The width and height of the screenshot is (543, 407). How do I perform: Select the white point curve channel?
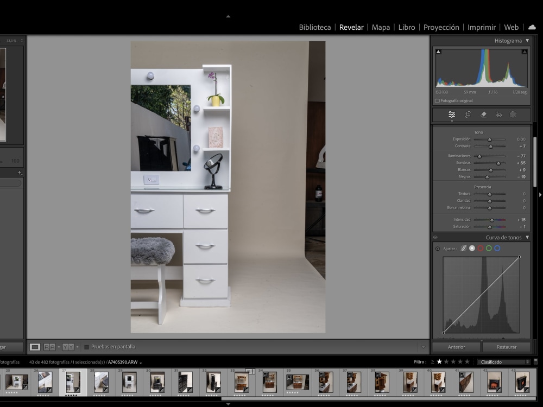click(x=472, y=249)
